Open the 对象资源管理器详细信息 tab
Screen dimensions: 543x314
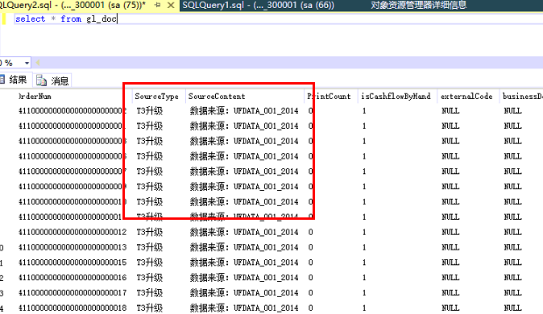418,5
